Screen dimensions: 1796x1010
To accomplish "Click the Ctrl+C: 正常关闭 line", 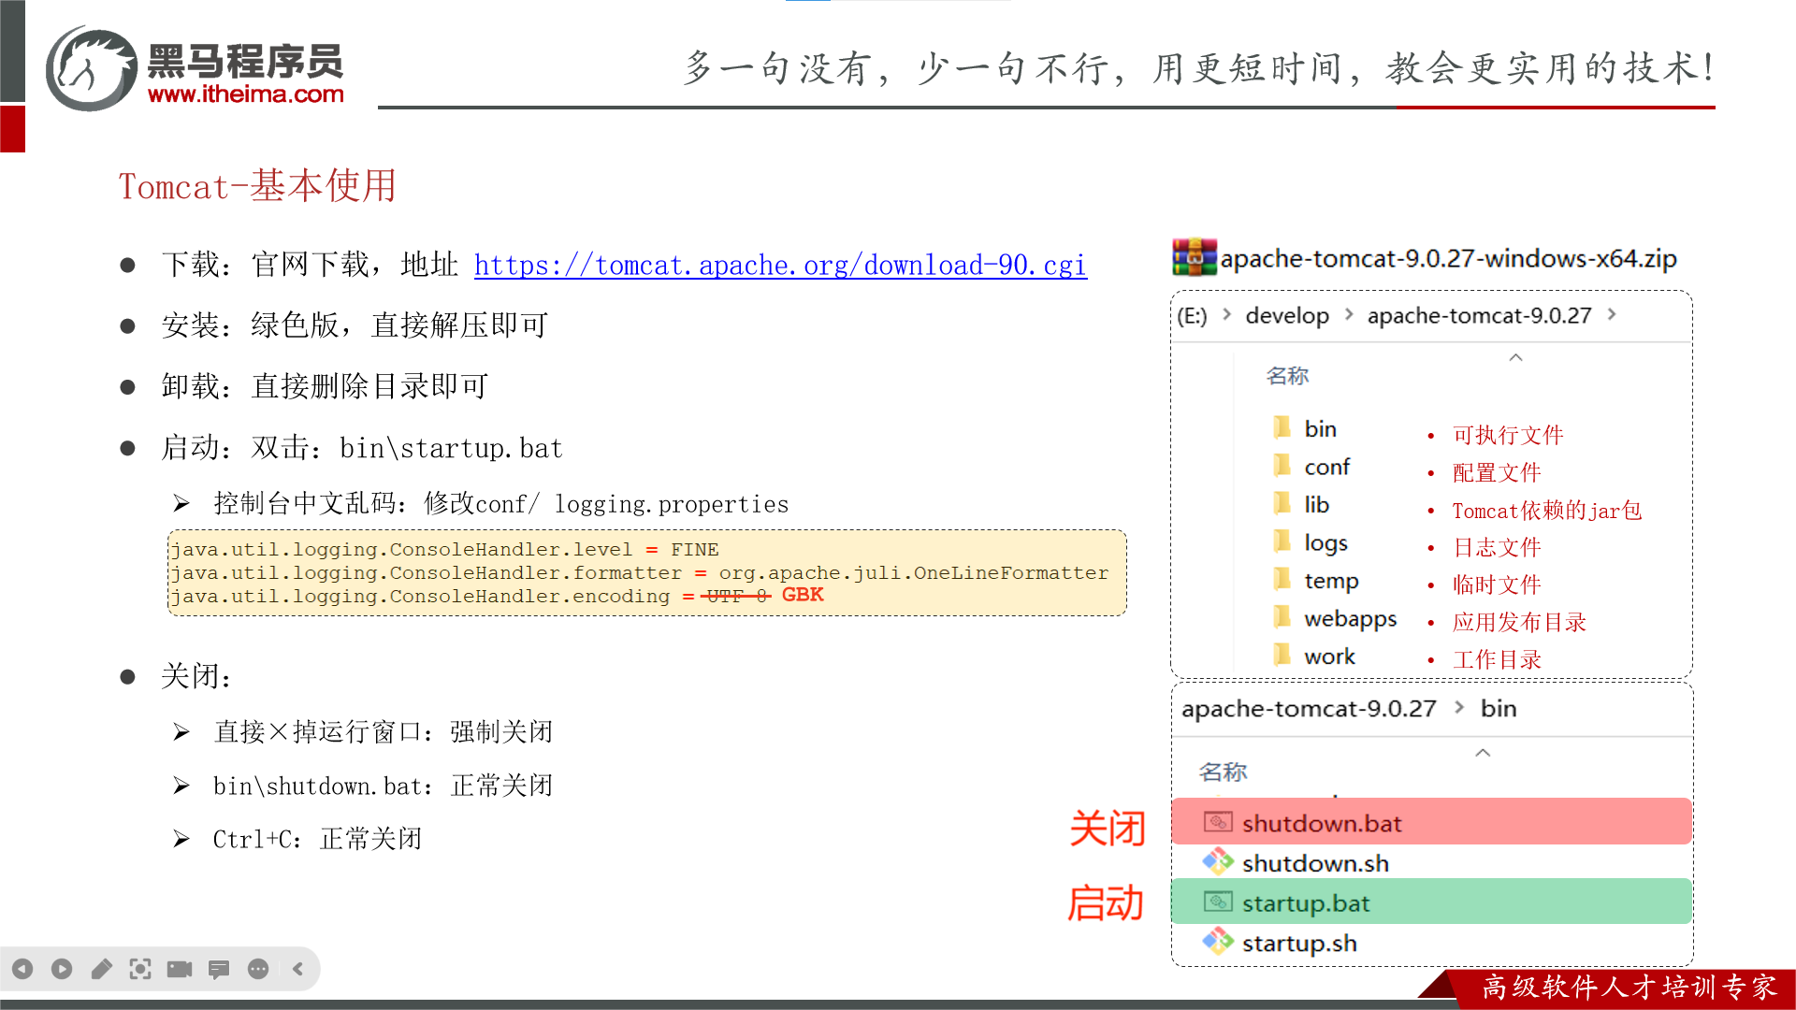I will coord(317,840).
